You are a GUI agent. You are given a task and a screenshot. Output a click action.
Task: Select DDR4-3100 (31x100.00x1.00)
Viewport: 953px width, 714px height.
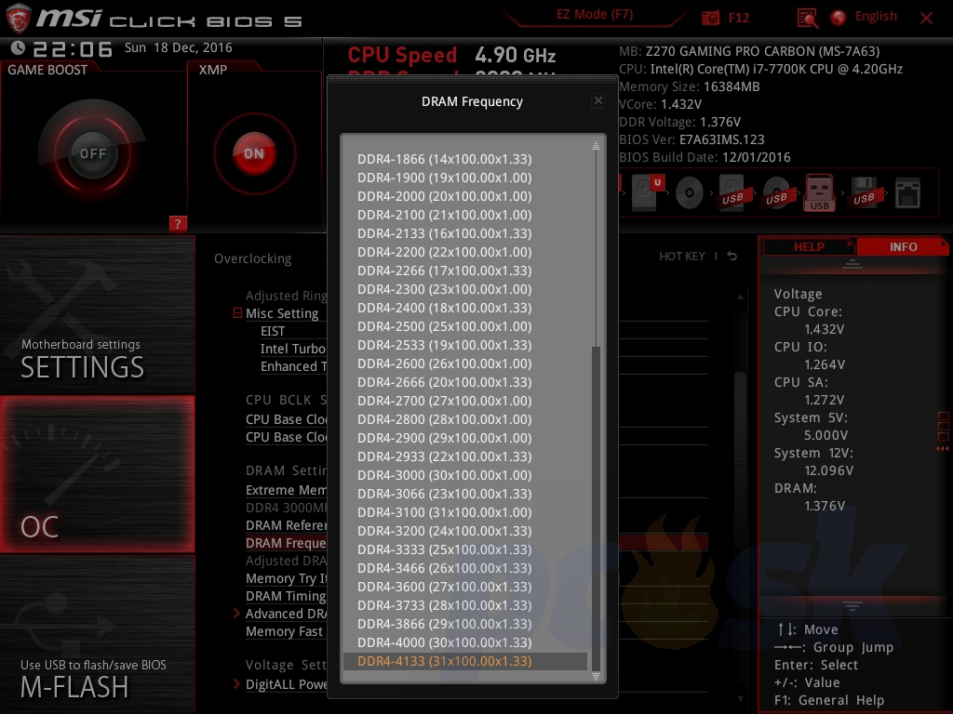[x=465, y=512]
